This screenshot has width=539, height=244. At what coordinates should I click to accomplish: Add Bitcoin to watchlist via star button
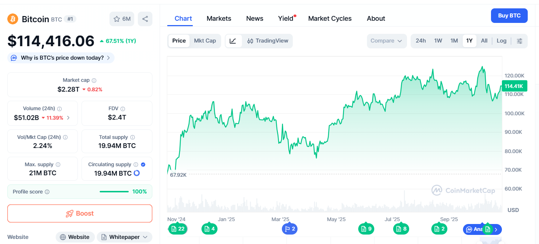point(122,19)
